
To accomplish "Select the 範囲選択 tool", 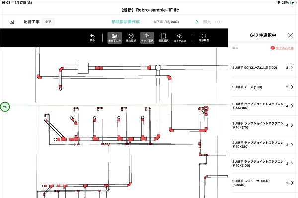I will point(162,37).
